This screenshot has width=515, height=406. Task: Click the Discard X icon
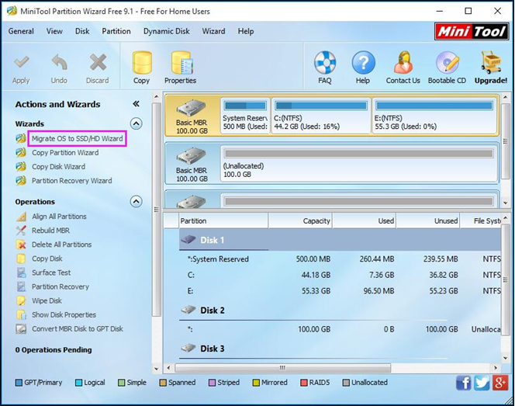click(98, 62)
